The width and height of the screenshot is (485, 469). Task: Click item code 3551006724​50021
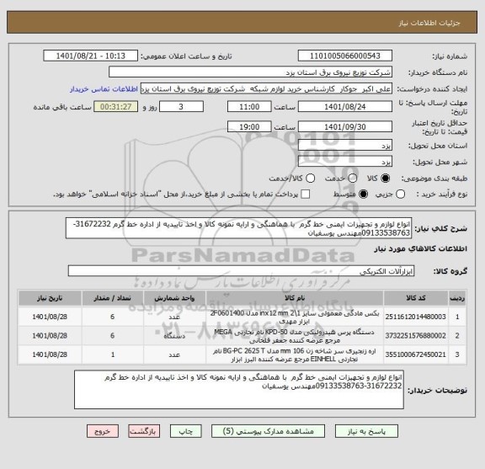415,354
